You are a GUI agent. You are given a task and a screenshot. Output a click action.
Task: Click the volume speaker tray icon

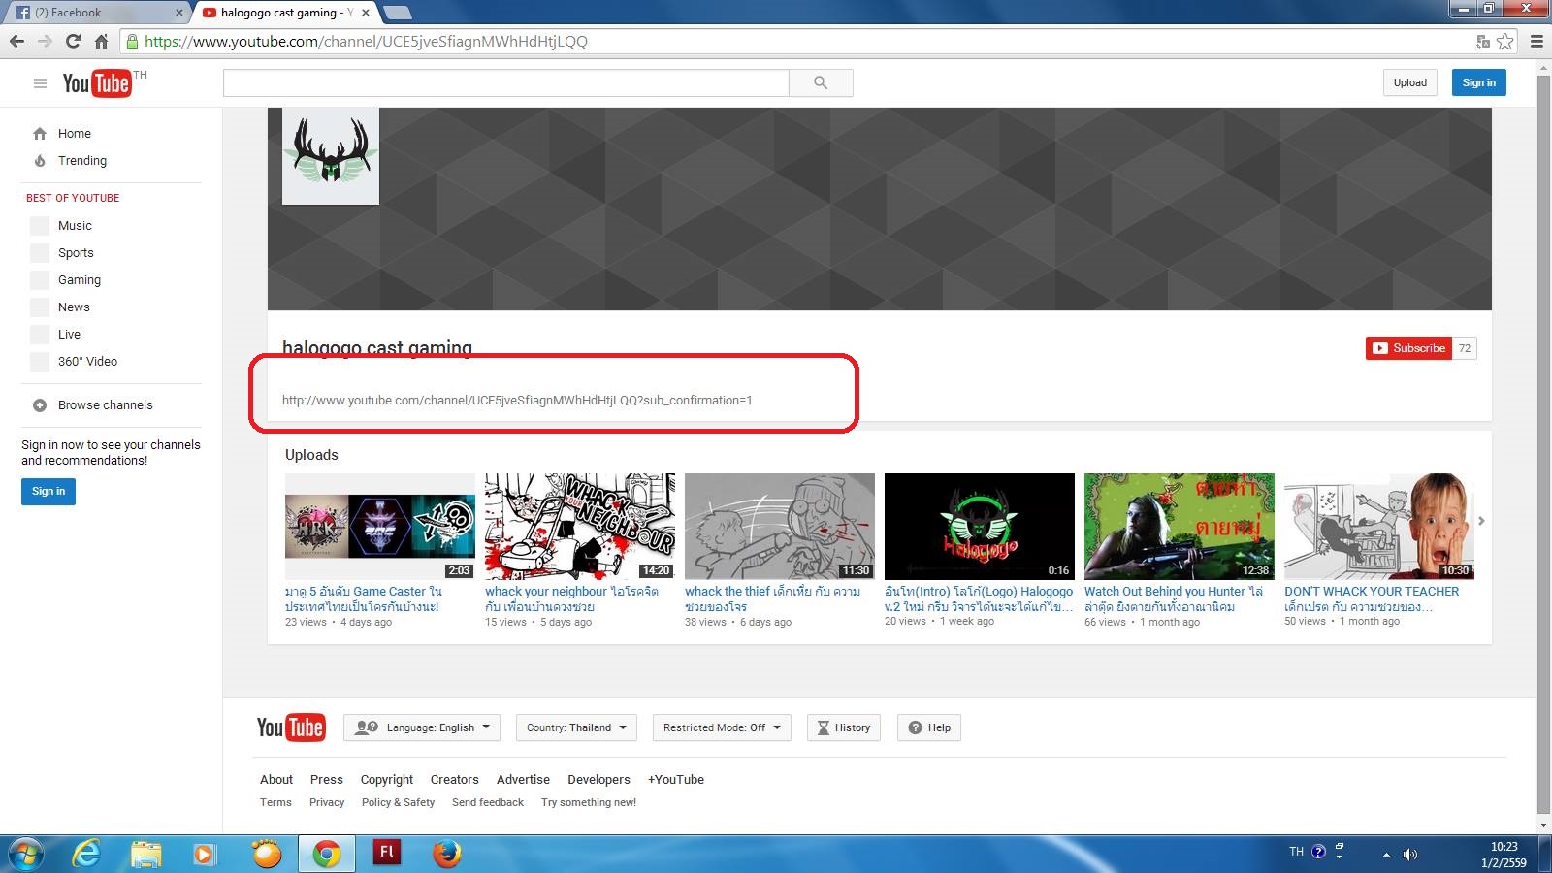point(1409,854)
